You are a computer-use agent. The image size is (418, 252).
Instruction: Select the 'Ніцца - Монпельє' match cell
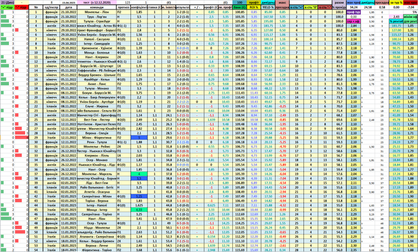point(97,228)
